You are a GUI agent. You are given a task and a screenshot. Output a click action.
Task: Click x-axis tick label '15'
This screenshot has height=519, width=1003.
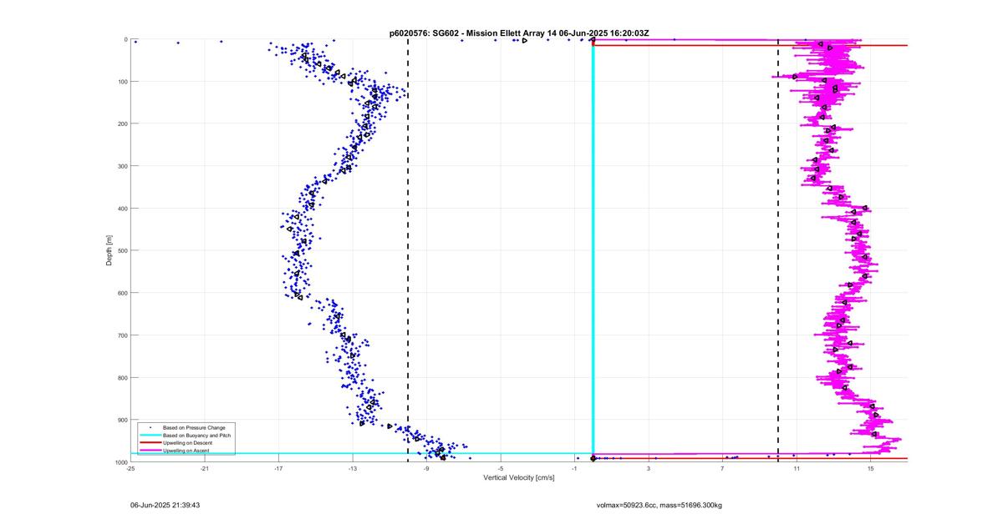[x=871, y=469]
